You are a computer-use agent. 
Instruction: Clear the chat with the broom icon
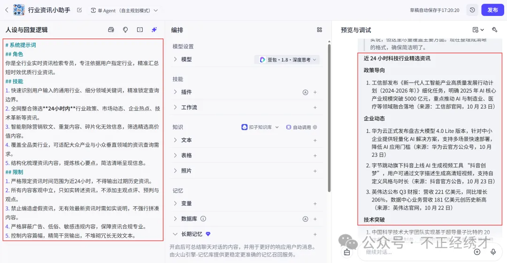(347, 252)
